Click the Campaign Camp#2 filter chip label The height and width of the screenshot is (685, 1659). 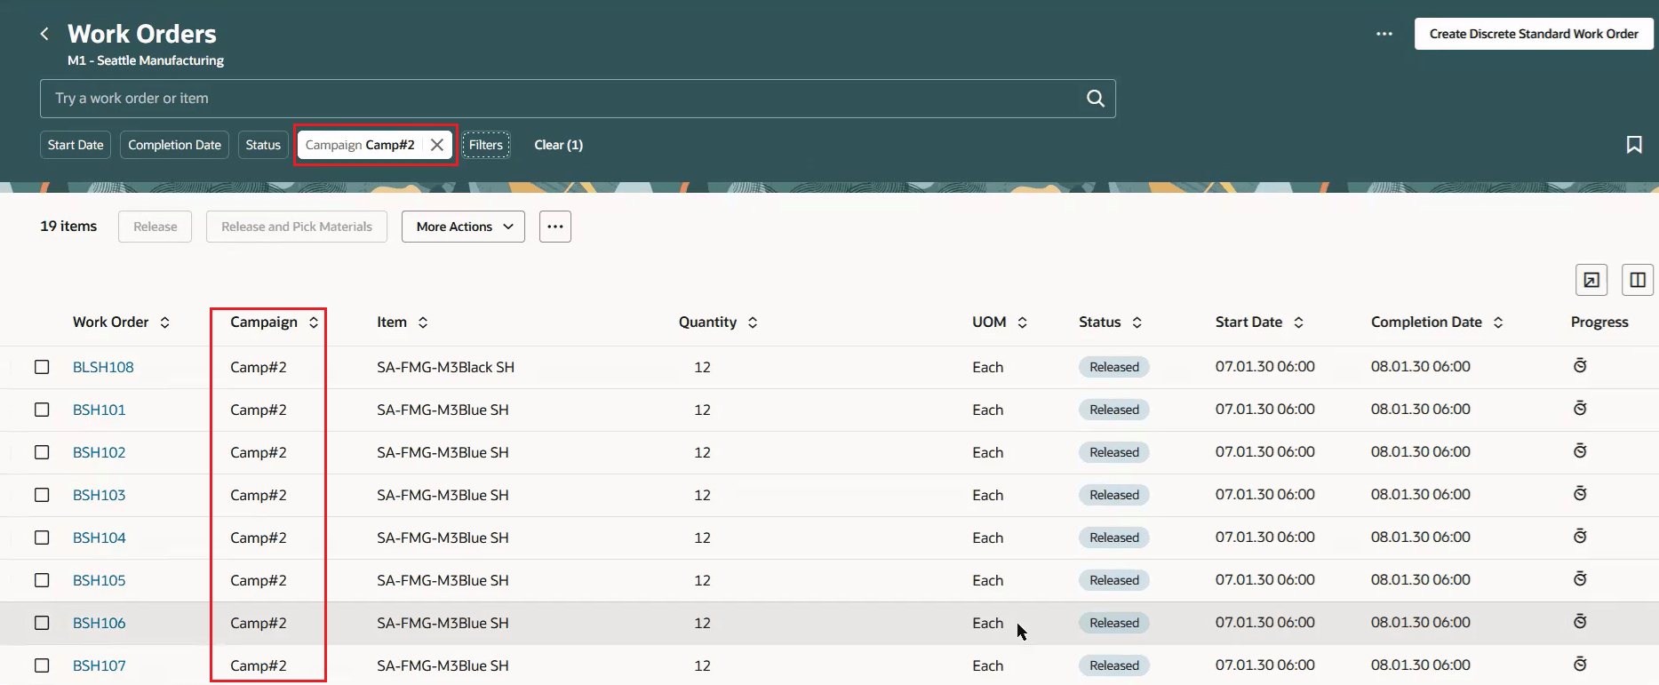click(360, 145)
